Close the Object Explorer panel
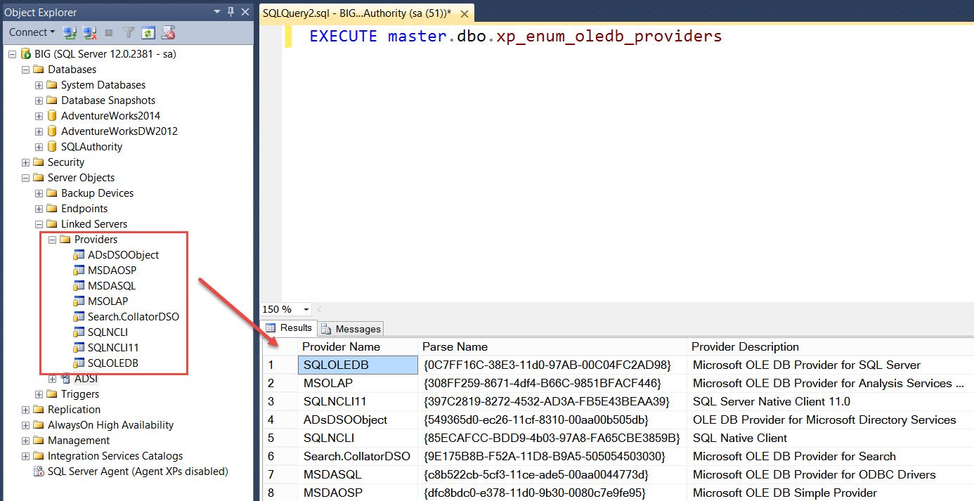 [x=245, y=12]
